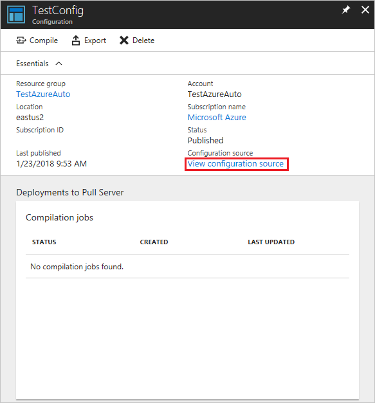Open the Microsoft Azure subscription link
The height and width of the screenshot is (403, 375).
(217, 118)
